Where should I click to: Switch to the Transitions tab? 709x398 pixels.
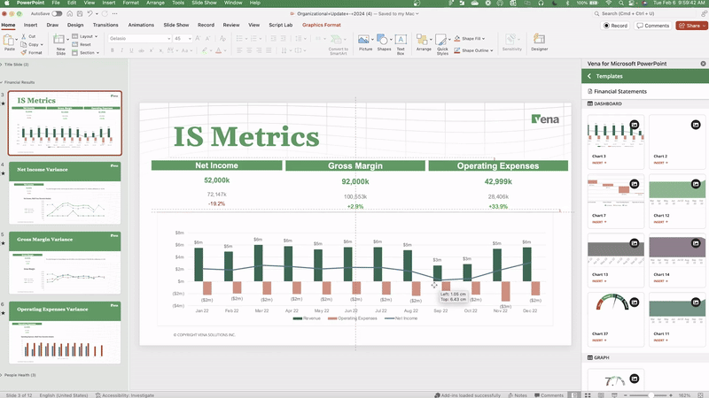point(105,25)
